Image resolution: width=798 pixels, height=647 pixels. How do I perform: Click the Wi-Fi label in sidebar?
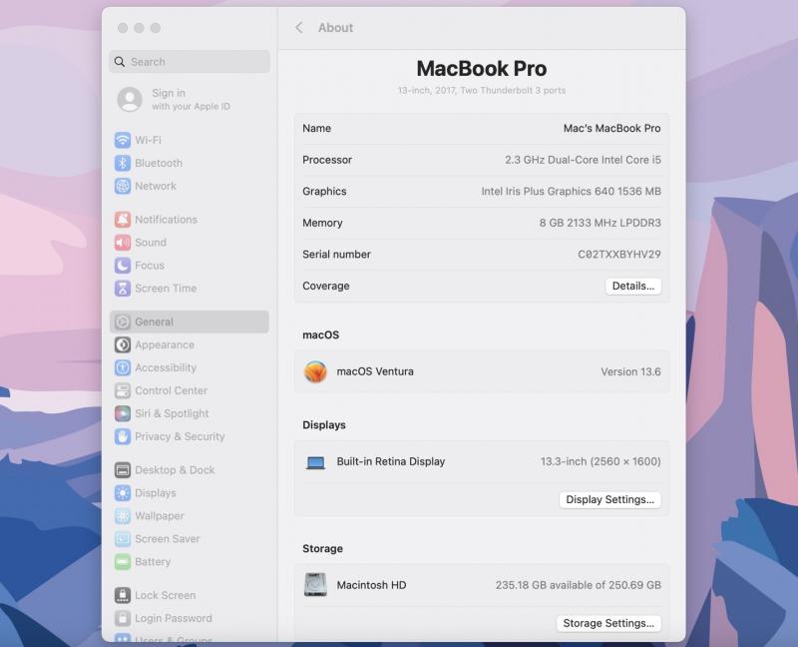148,140
